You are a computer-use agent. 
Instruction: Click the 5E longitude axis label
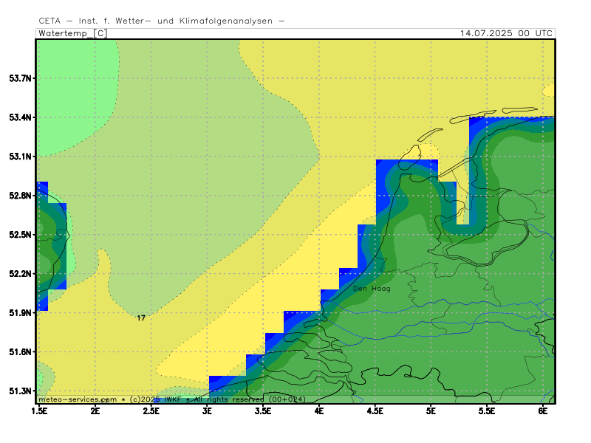point(431,411)
